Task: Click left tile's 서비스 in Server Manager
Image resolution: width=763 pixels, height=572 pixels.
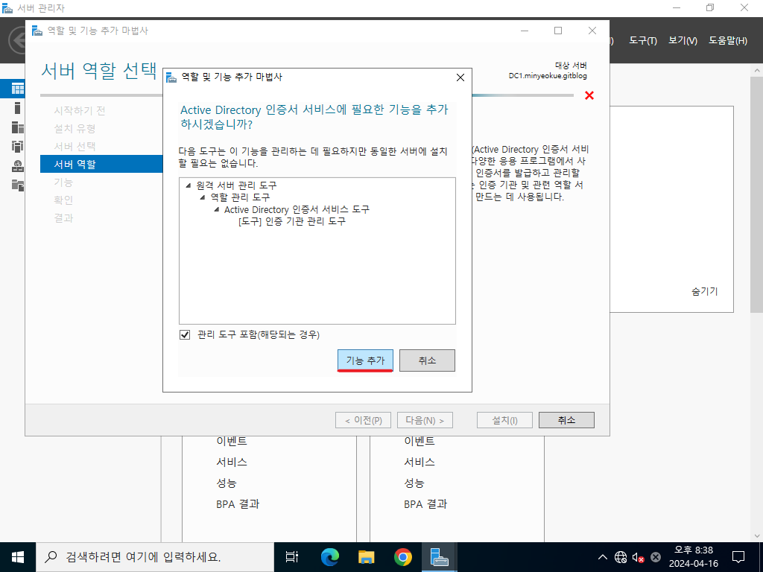Action: [x=232, y=462]
